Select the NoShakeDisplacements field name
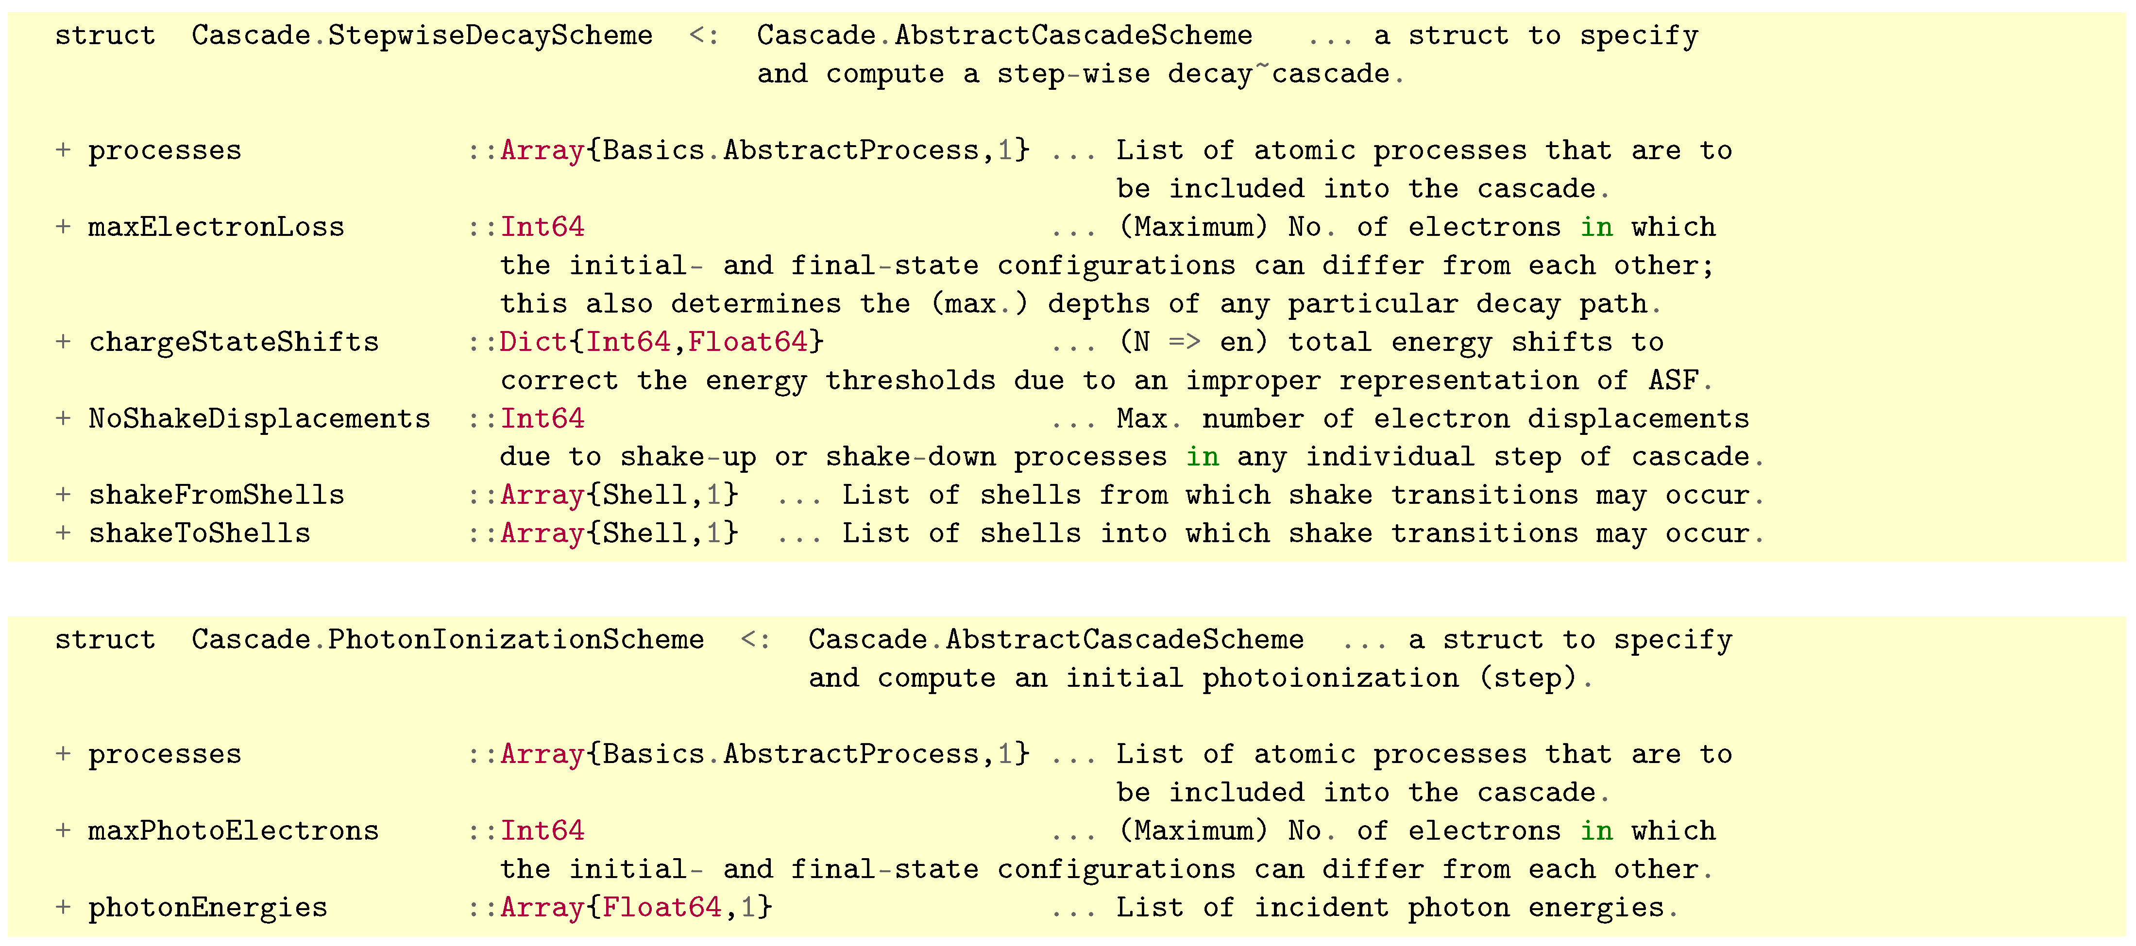The height and width of the screenshot is (946, 2136). 259,418
